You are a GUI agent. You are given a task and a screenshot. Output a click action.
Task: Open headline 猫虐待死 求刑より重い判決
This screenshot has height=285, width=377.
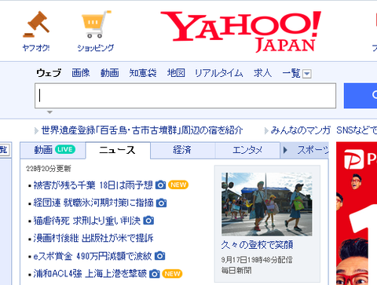(87, 221)
